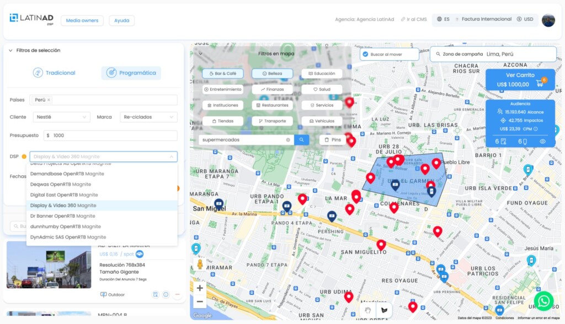Open the Ver Carrito button
565x324 pixels.
[x=520, y=79]
